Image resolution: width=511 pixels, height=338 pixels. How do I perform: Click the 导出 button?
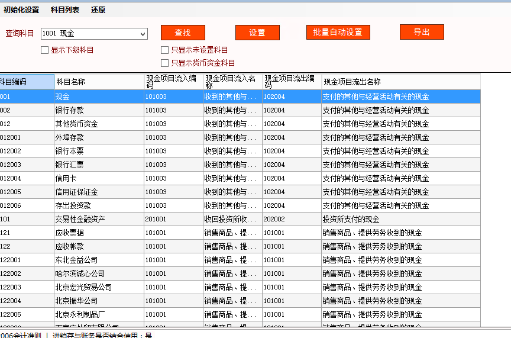[421, 32]
